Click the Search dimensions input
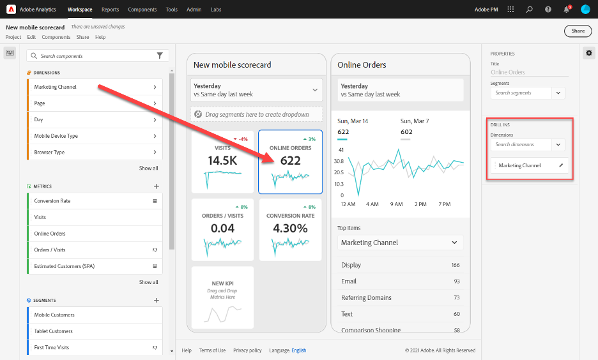598x360 pixels. [521, 145]
